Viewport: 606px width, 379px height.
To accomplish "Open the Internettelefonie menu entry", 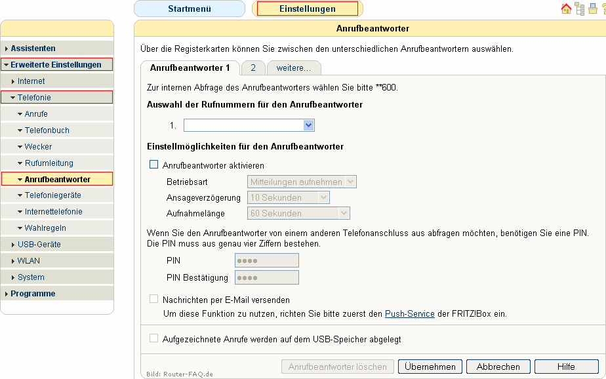I will point(57,212).
